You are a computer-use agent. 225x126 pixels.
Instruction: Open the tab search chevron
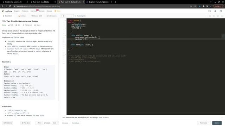211,2
